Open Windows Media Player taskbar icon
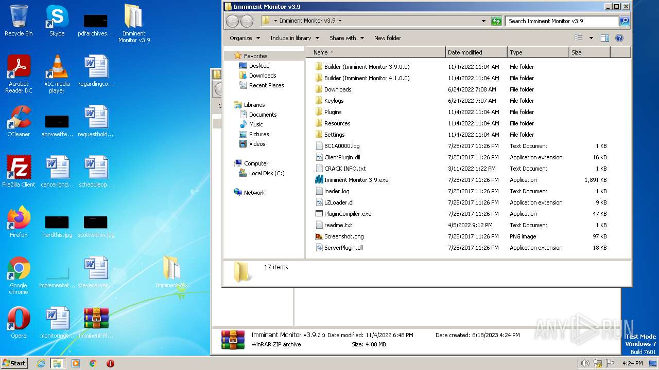The height and width of the screenshot is (370, 659). click(x=76, y=363)
